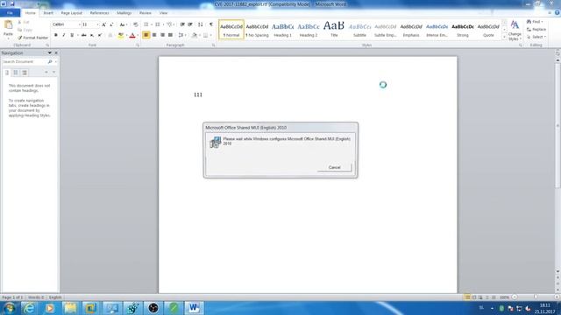This screenshot has height=315, width=561.
Task: Click the zoom slider handle
Action: (x=536, y=297)
